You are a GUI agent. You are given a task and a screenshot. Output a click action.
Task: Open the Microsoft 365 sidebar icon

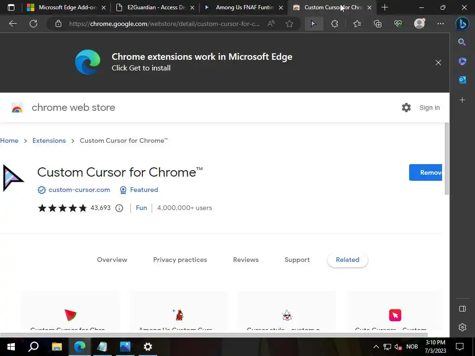[462, 61]
